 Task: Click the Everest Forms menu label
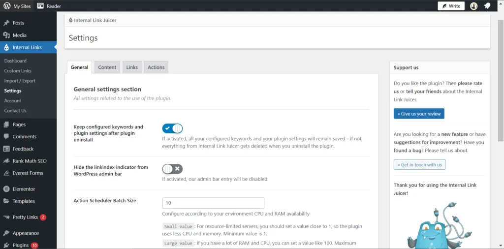[x=28, y=173]
